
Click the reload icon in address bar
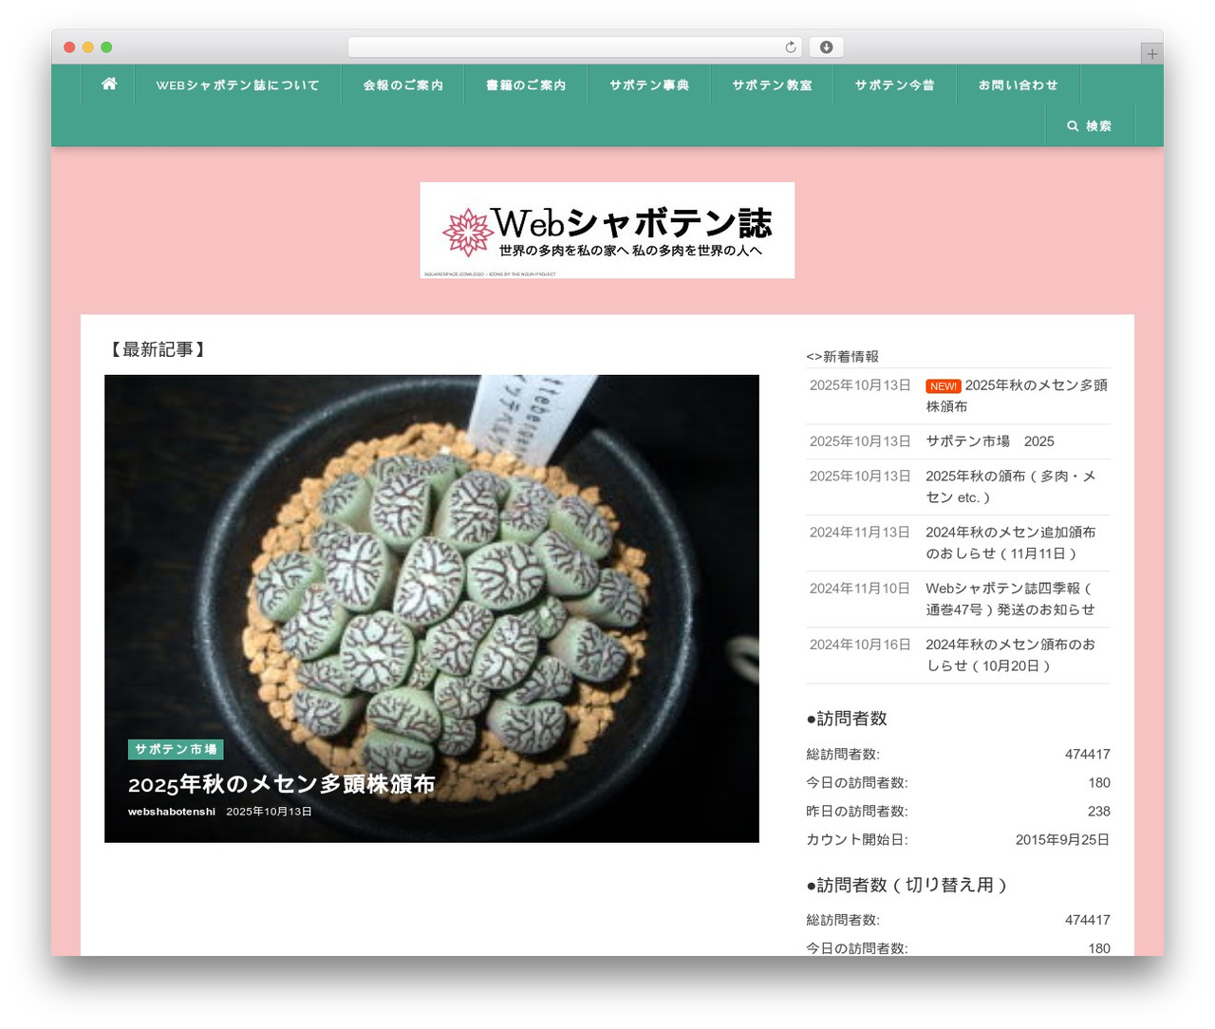tap(791, 47)
